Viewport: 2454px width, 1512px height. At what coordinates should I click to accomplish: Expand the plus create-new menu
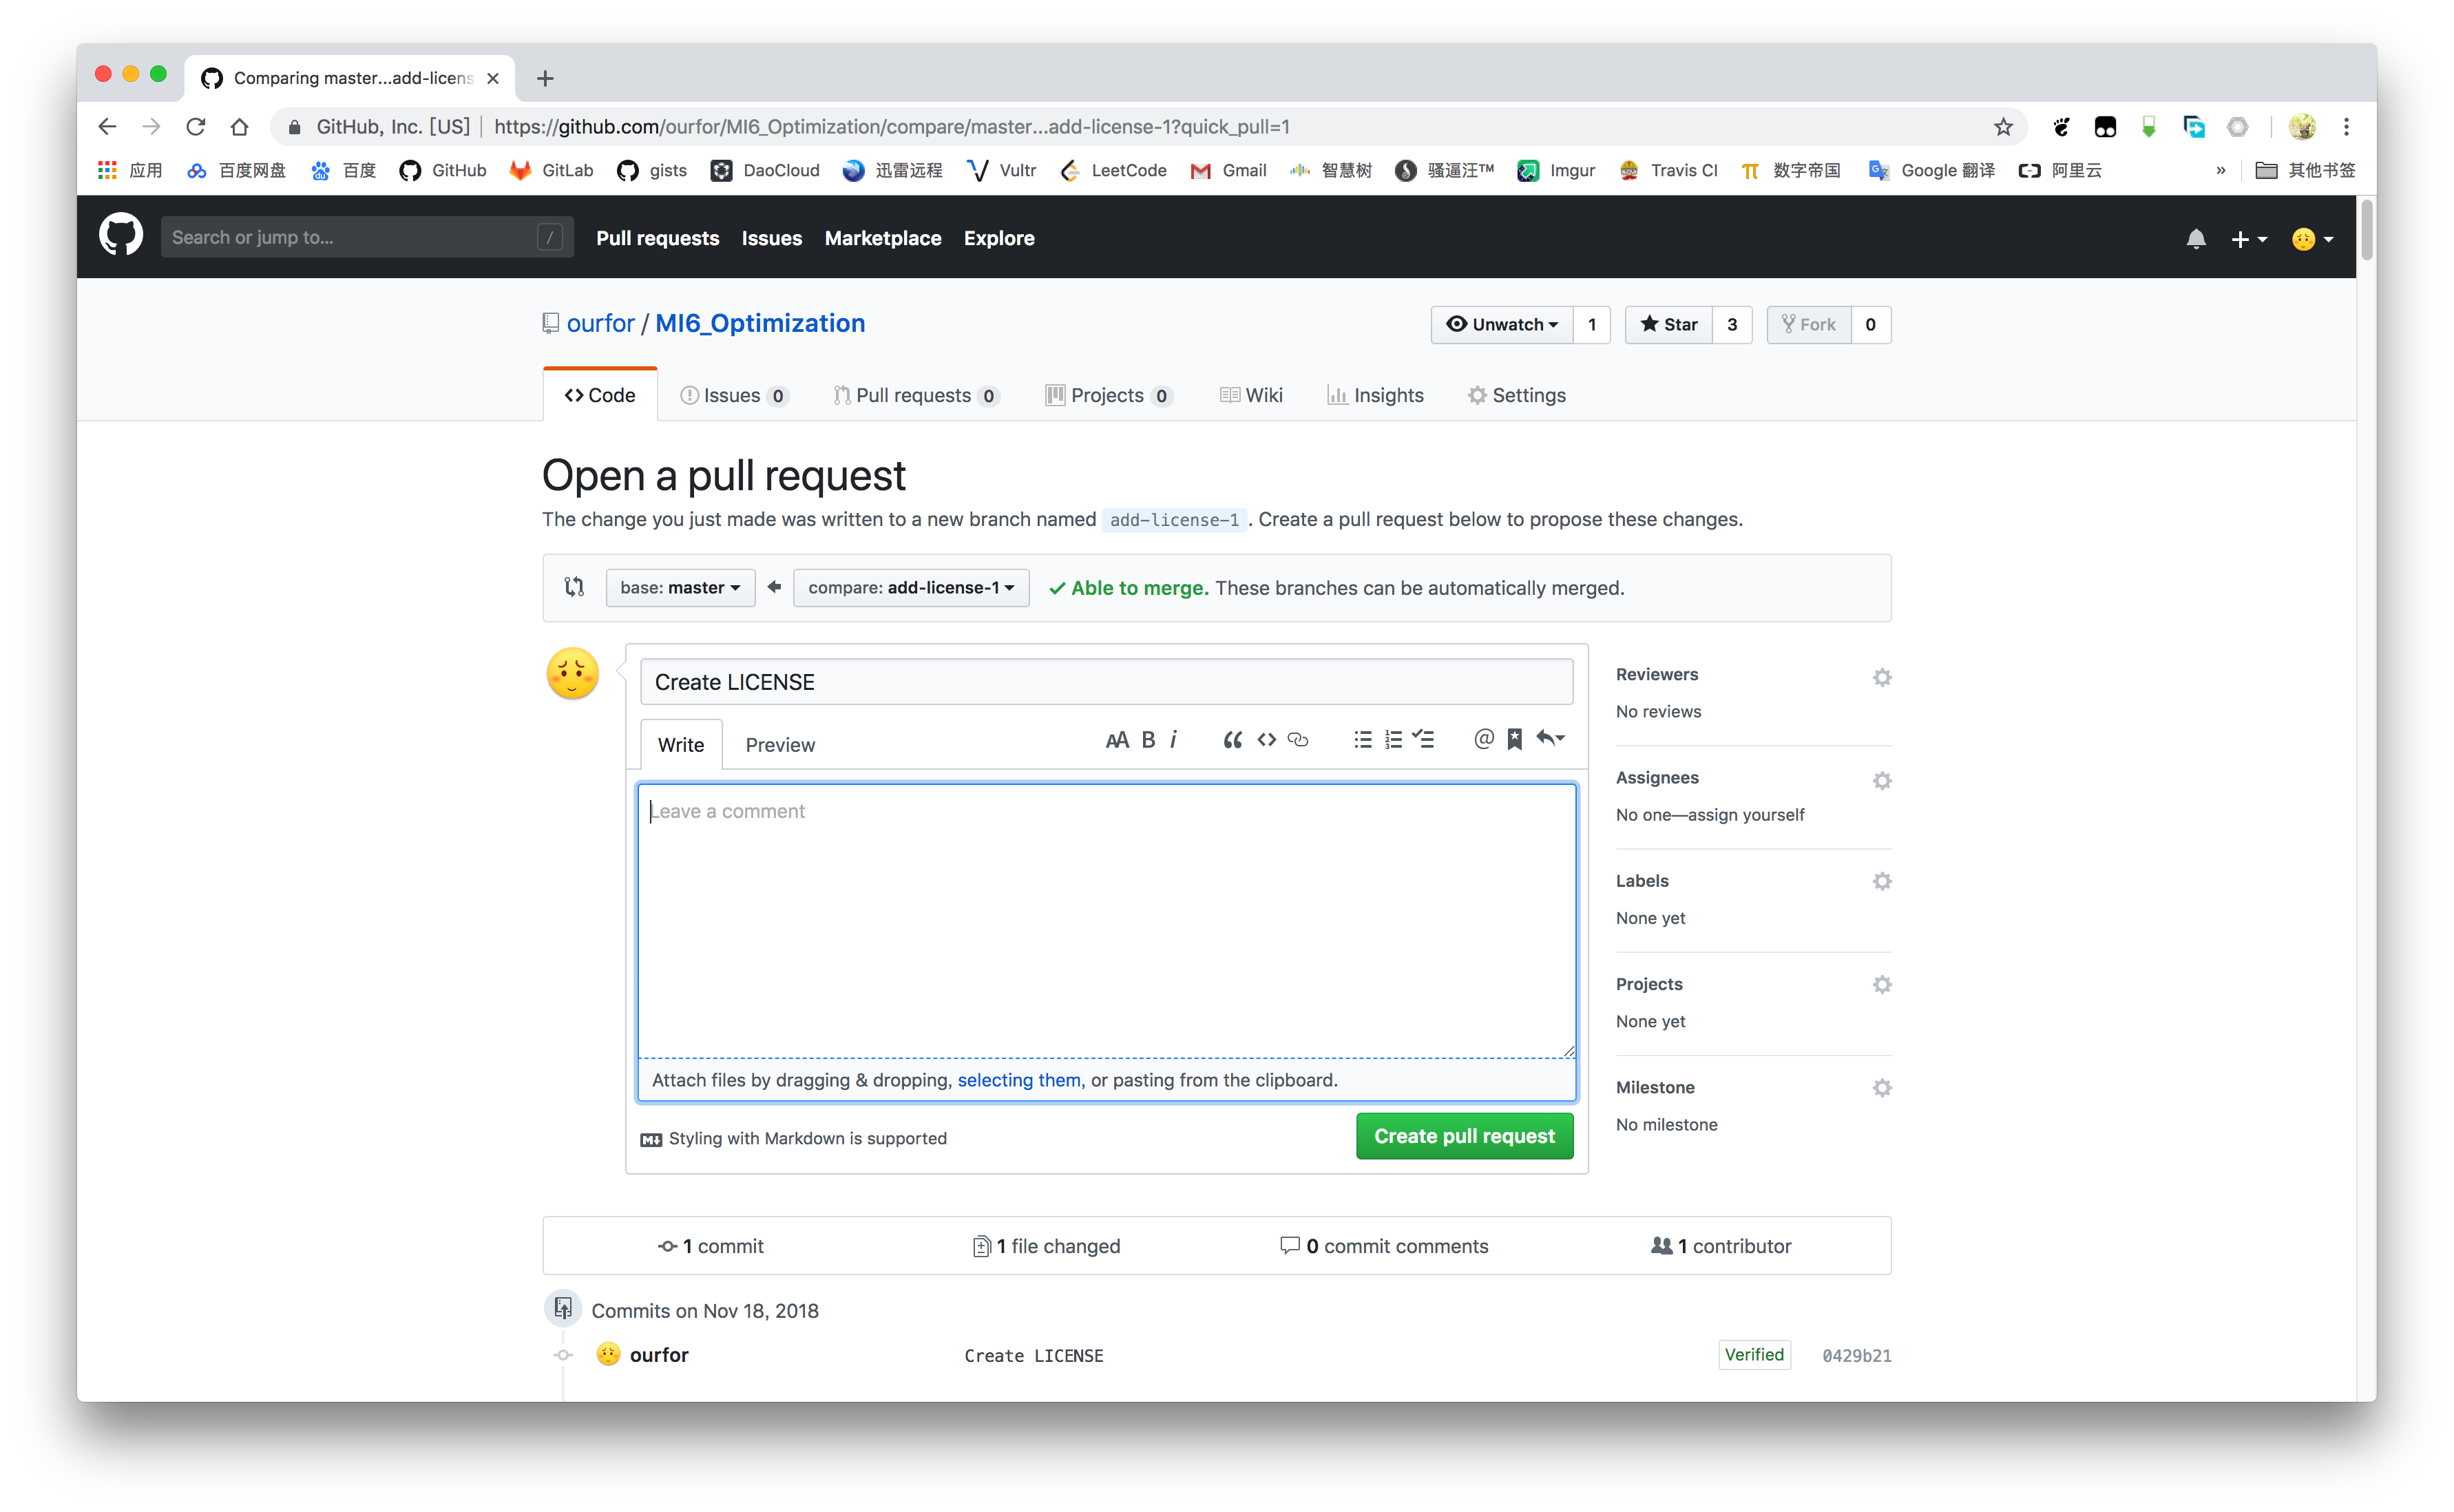click(x=2249, y=239)
